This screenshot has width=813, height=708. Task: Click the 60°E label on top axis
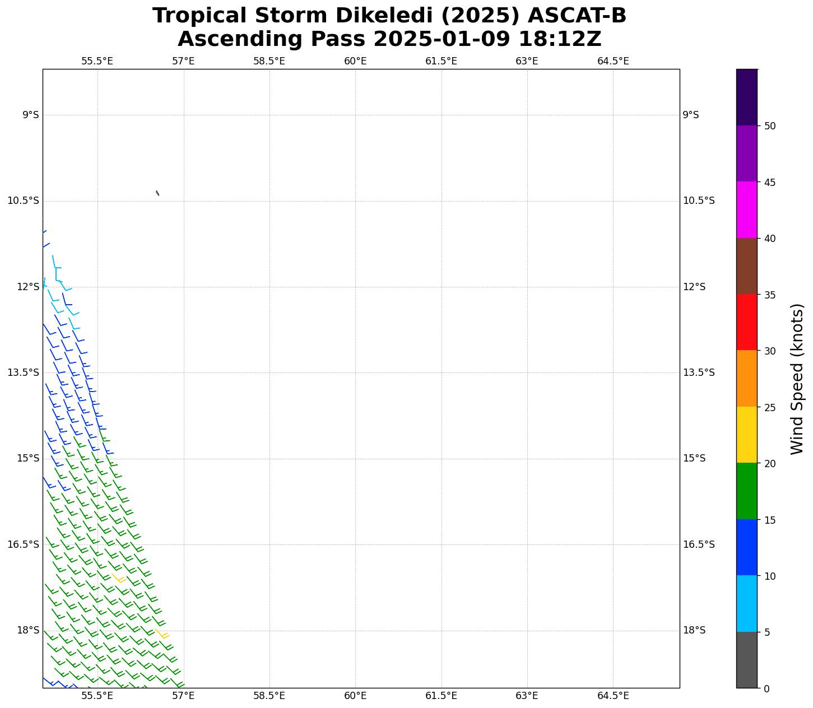(355, 61)
